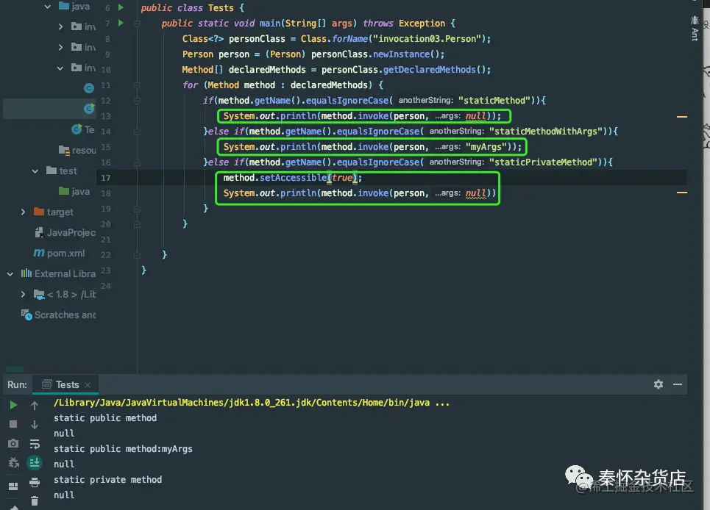Collapse the top java source folder
The height and width of the screenshot is (510, 710).
[48, 7]
